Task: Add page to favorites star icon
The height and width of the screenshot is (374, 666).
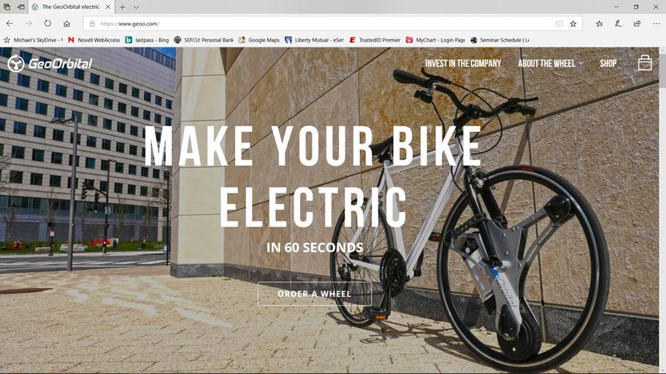Action: click(573, 24)
